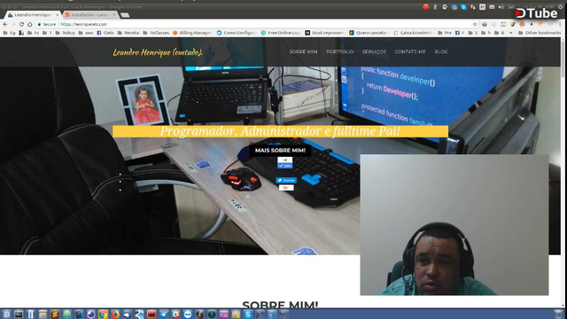Close the Installation Laravel tab

(x=114, y=15)
